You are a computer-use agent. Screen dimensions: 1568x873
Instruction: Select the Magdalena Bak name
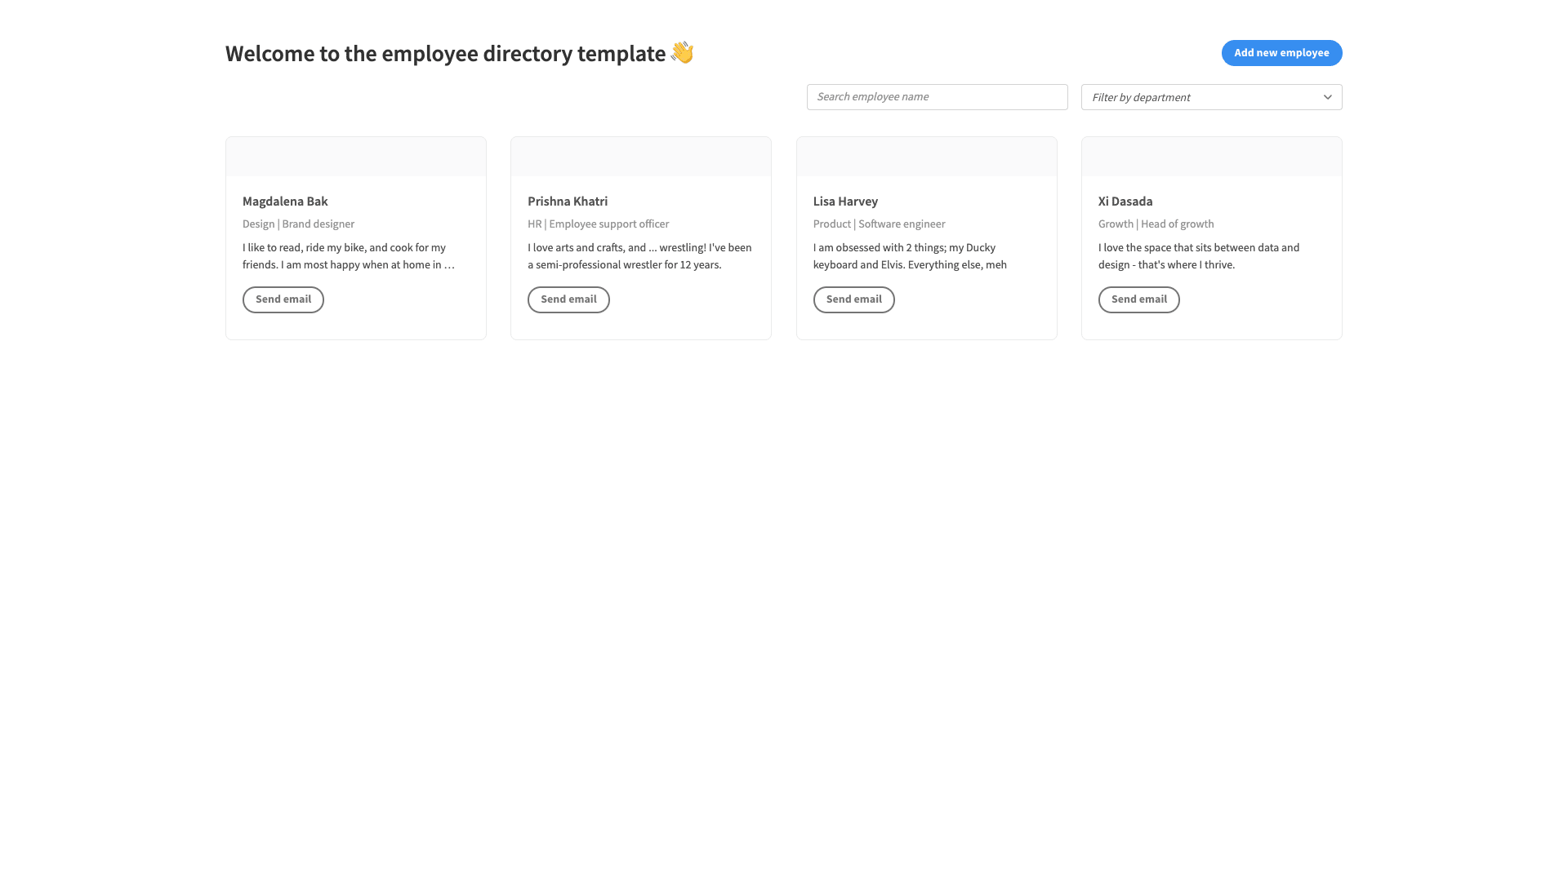point(285,202)
